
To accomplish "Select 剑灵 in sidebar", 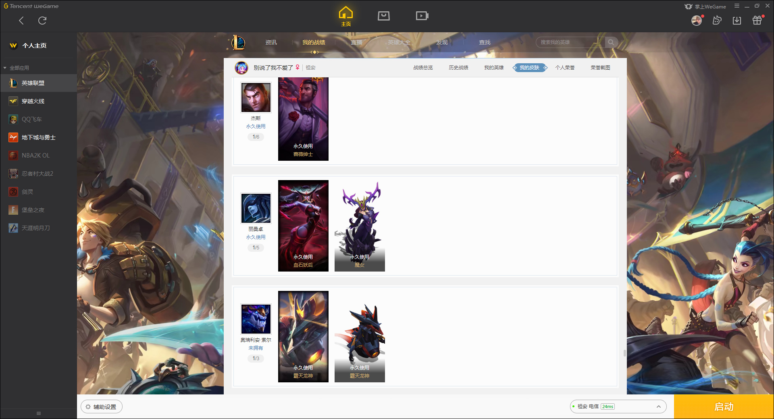I will pos(39,192).
